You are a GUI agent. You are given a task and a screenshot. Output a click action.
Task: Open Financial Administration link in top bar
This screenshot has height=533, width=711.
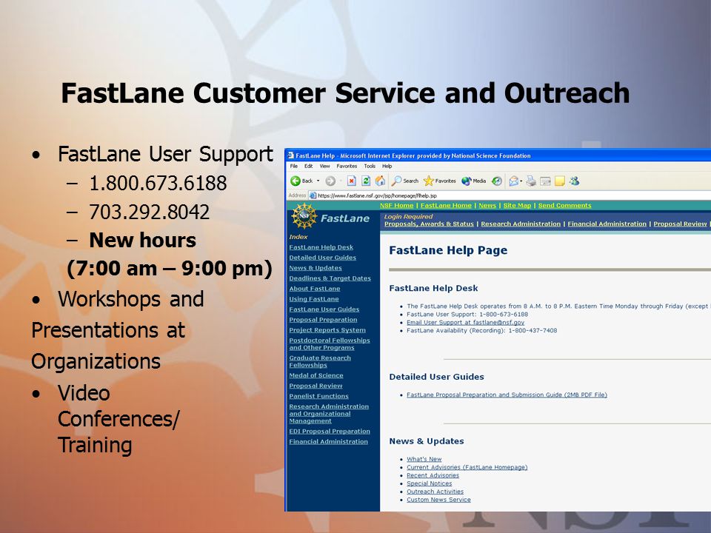coord(607,224)
